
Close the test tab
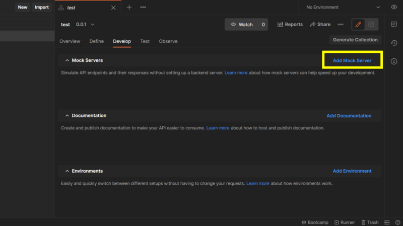coord(113,8)
